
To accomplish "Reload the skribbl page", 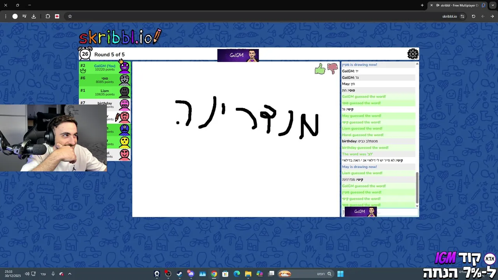I will [473, 16].
